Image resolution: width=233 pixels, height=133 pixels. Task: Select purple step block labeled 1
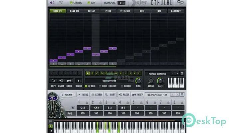pos(54,61)
